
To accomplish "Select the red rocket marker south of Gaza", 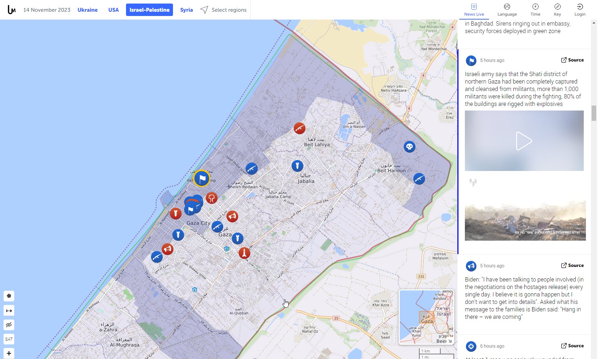I will (244, 253).
